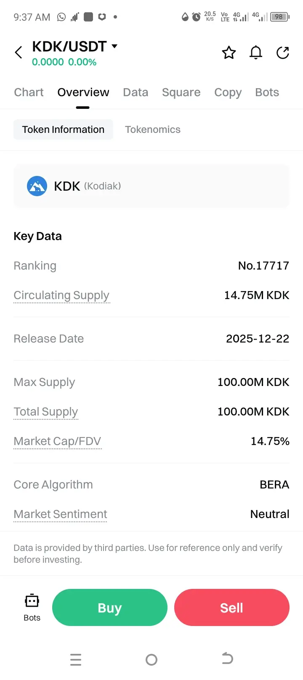The width and height of the screenshot is (303, 680).
Task: Tap the share icon
Action: (x=283, y=53)
